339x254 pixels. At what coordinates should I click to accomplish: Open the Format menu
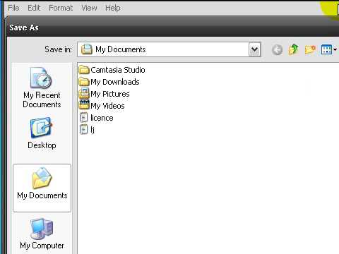pyautogui.click(x=61, y=8)
